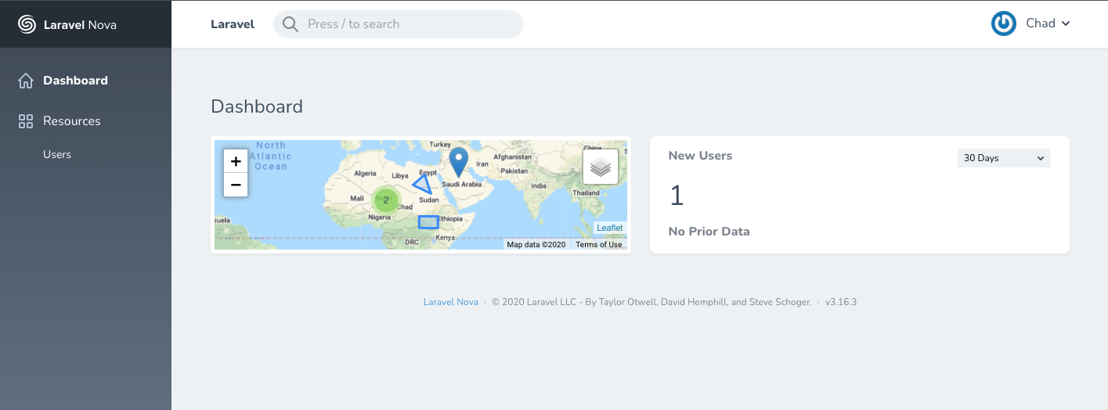
Task: Click the Dashboard home icon in sidebar
Action: coord(26,81)
